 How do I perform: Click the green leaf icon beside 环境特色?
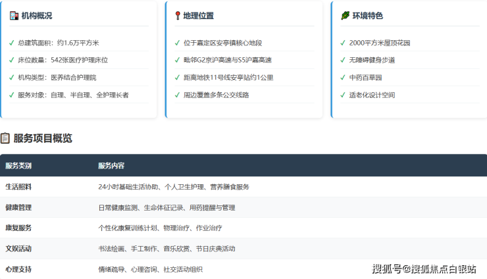click(x=345, y=16)
